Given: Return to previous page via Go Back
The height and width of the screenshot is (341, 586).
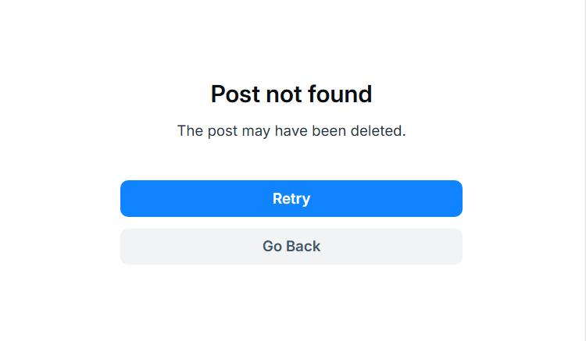Looking at the screenshot, I should click(x=291, y=247).
